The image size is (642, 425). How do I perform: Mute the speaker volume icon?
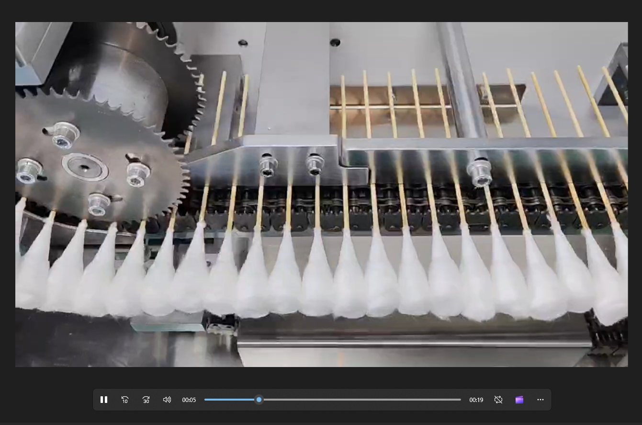[167, 400]
